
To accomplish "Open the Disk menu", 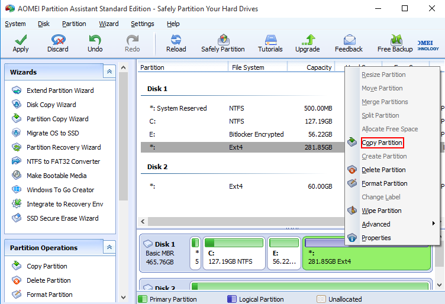I will pos(44,24).
